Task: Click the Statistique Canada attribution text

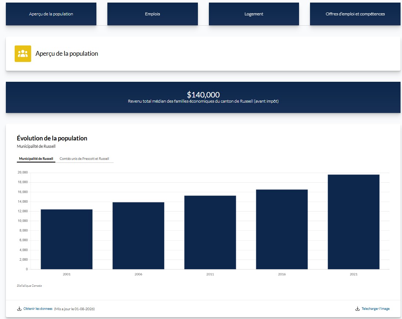Action: (29, 285)
